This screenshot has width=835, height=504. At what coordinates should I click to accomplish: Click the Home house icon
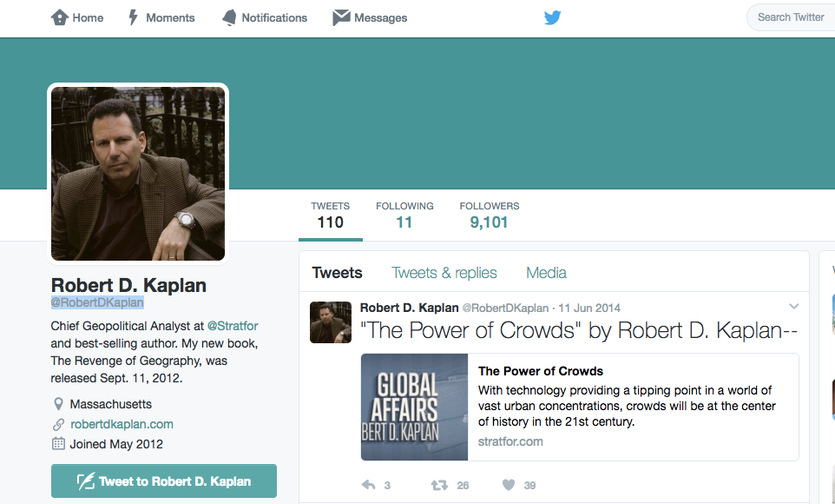point(59,17)
